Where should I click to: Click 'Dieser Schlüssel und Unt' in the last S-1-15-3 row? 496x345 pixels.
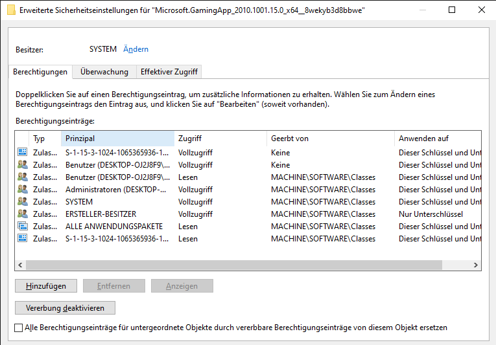440,239
